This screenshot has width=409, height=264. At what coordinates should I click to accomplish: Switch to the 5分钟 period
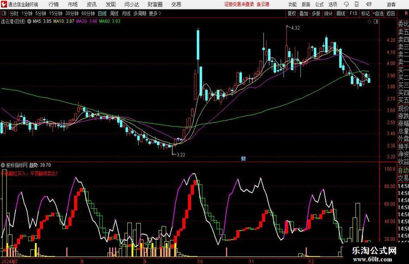click(x=40, y=13)
